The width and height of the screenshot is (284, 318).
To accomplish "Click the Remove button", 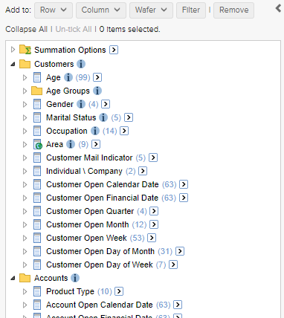I will [x=233, y=10].
